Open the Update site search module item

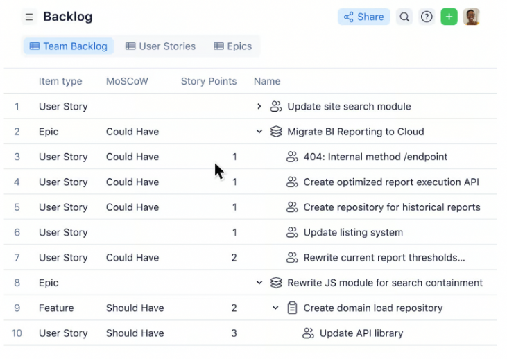(x=349, y=106)
